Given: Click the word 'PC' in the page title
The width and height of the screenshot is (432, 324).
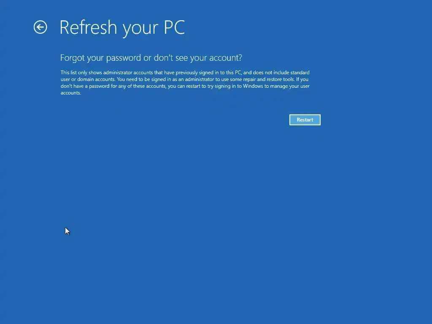Looking at the screenshot, I should click(x=174, y=27).
